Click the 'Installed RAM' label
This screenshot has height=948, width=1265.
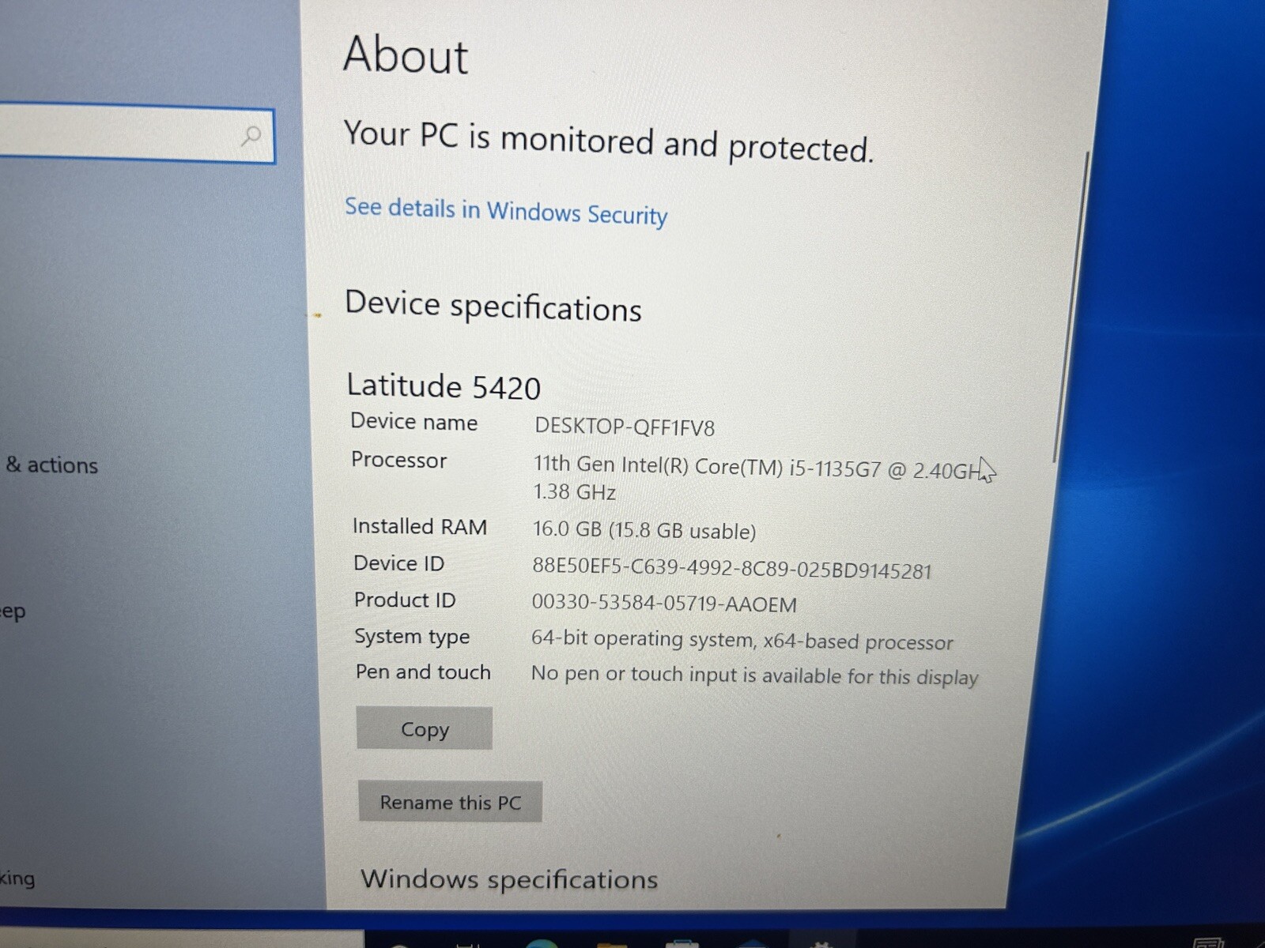point(419,526)
